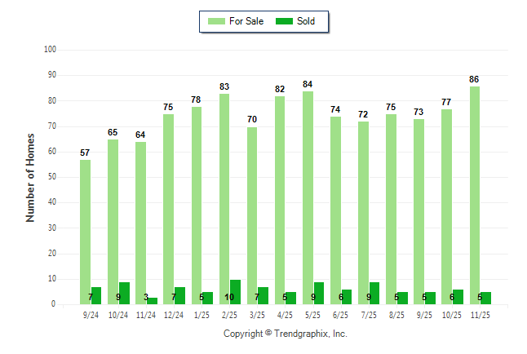The width and height of the screenshot is (527, 354).
Task: Click the 12/24 x-axis label
Action: coord(173,314)
